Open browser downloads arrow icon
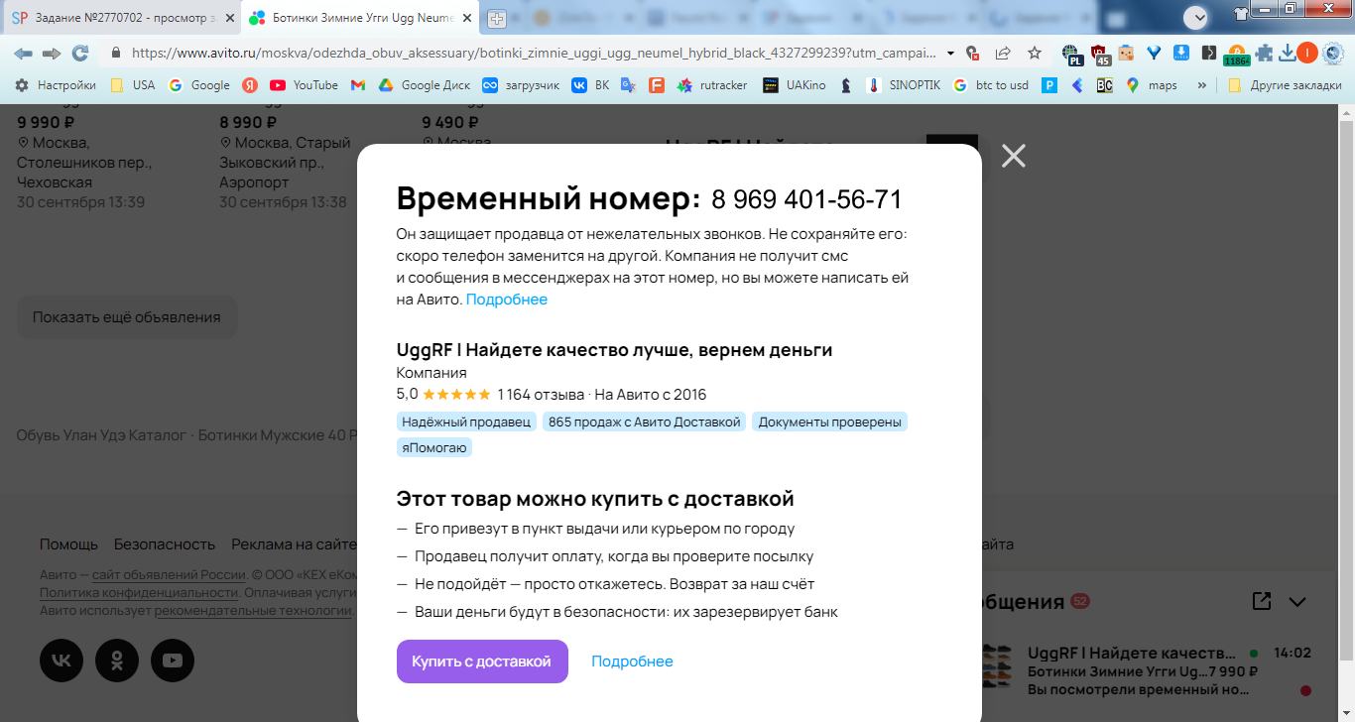The image size is (1355, 722). pos(1288,54)
